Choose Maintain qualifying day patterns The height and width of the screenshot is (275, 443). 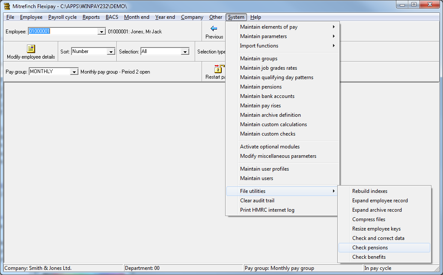[x=282, y=77]
